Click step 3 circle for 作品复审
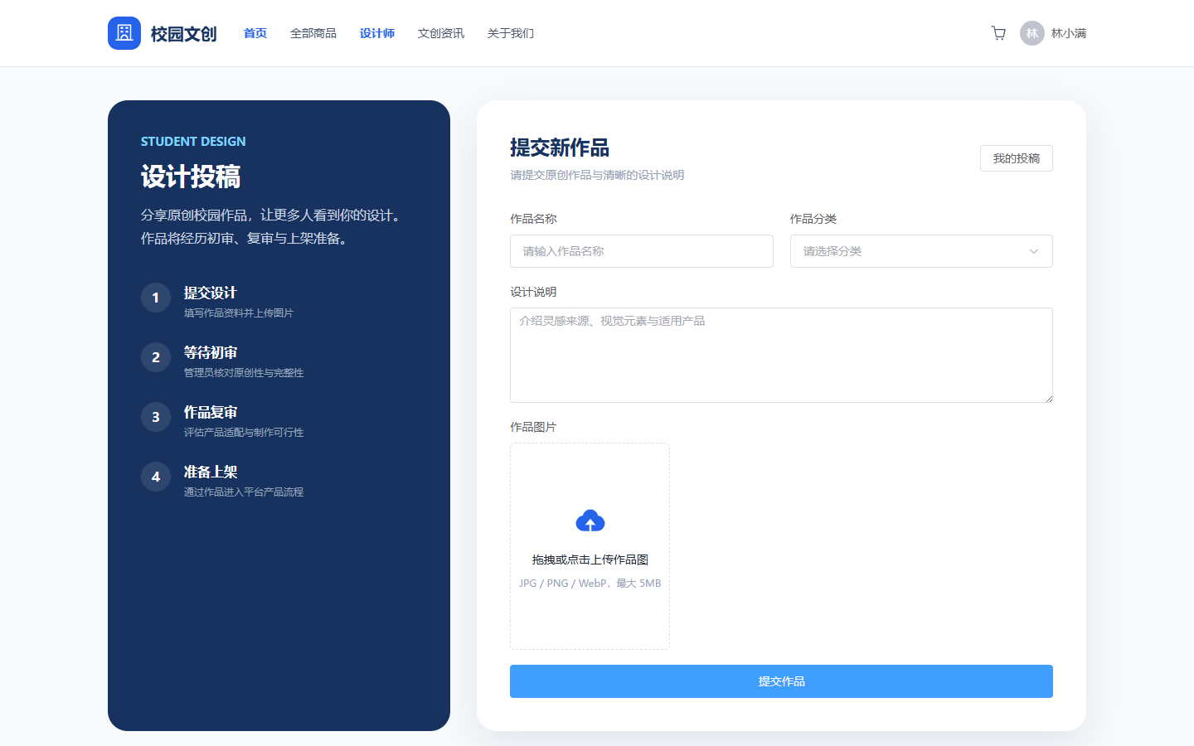1194x746 pixels. tap(156, 417)
